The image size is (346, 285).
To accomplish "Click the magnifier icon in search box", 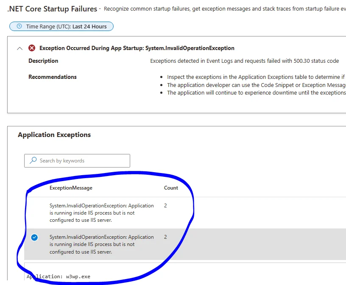I will tap(33, 160).
